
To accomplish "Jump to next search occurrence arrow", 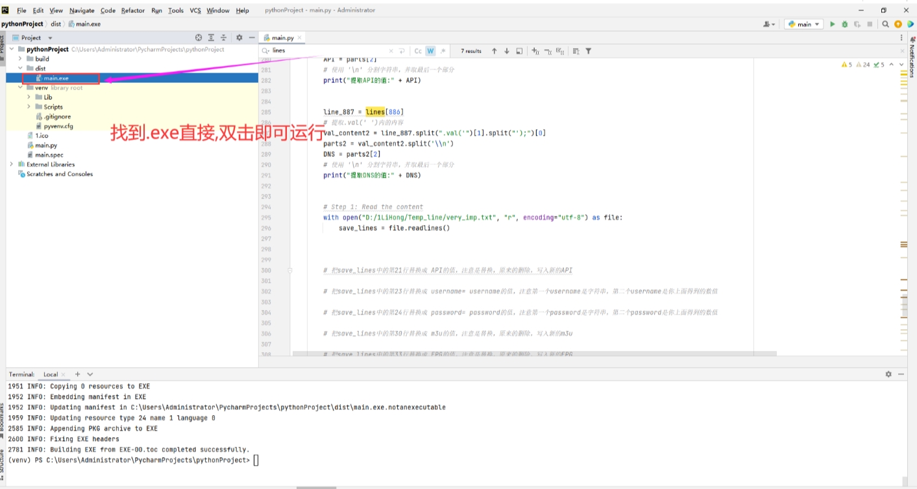I will pyautogui.click(x=507, y=51).
